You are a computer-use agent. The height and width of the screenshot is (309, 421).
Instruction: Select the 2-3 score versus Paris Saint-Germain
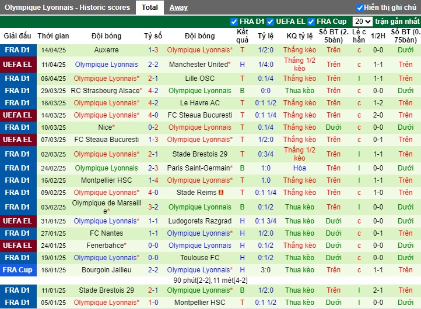pyautogui.click(x=153, y=168)
